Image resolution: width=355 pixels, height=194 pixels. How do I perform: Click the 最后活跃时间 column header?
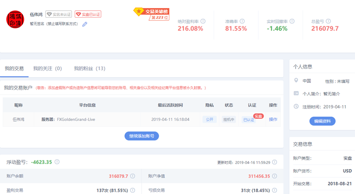click(170, 105)
